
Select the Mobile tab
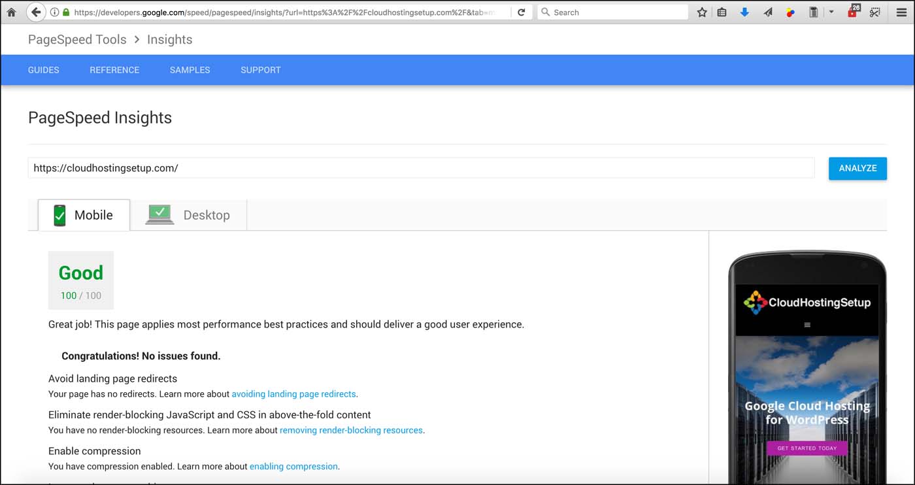click(x=84, y=215)
